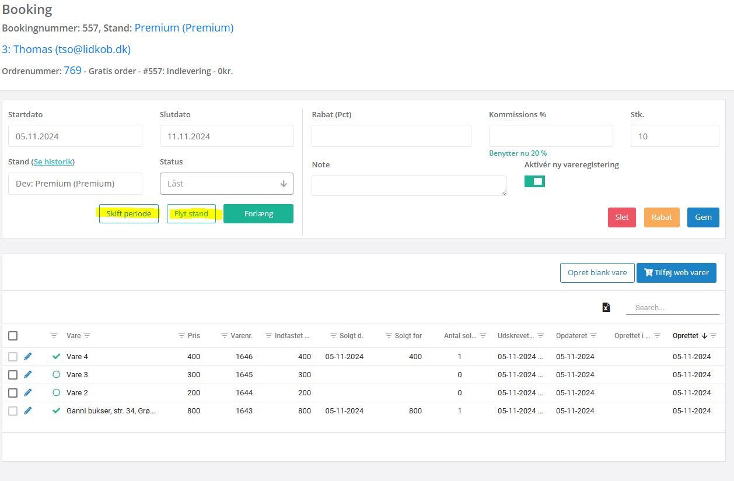Click the sort arrow on Oprettet column
The height and width of the screenshot is (481, 734).
(704, 336)
